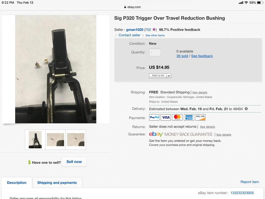This screenshot has width=265, height=199.
Task: Click the PayPal payment icon
Action: click(x=154, y=117)
